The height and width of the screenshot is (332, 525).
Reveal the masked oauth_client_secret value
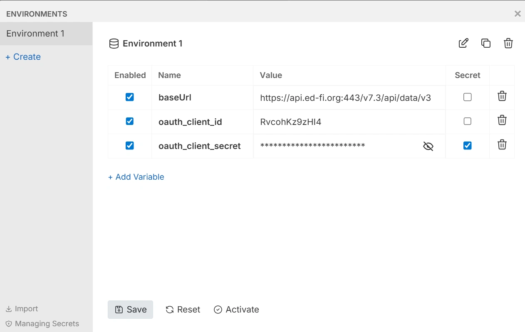coord(428,146)
